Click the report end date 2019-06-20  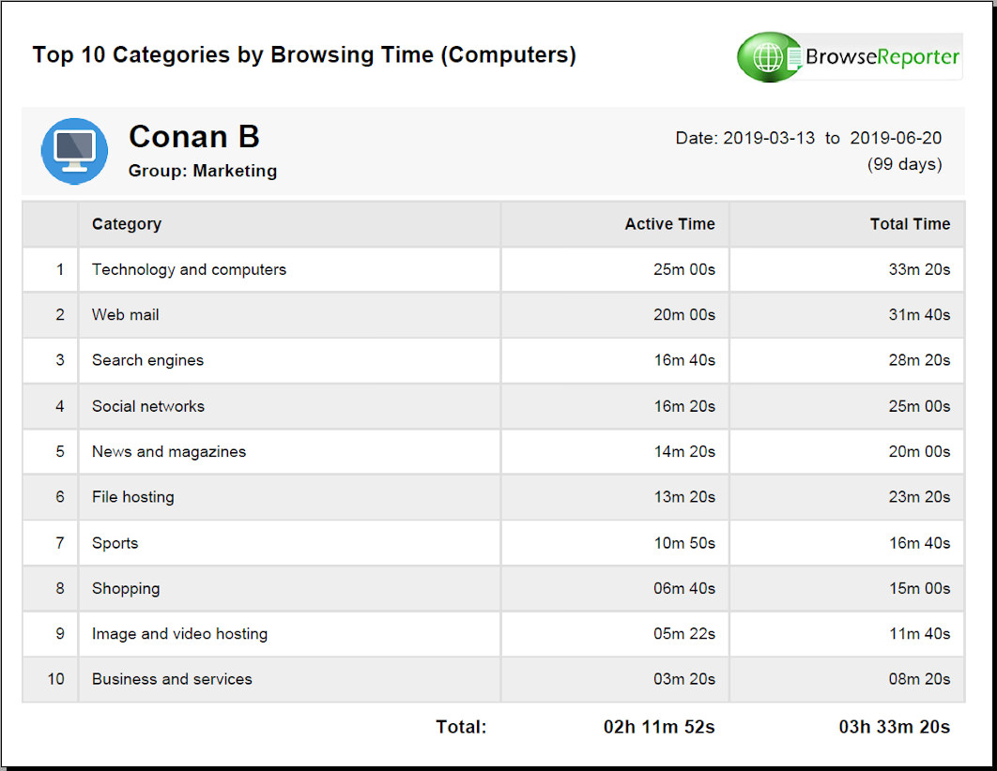click(x=896, y=138)
